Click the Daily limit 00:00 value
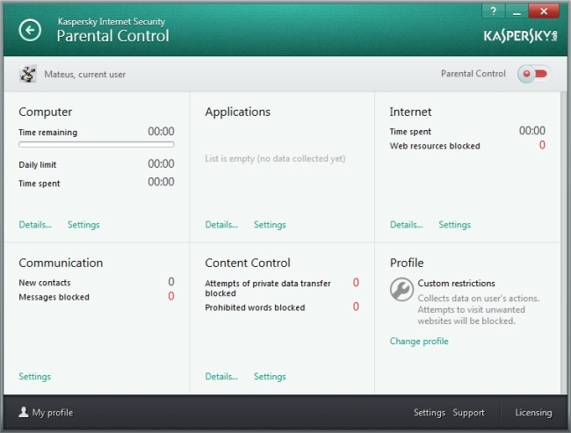571x433 pixels. pos(161,164)
